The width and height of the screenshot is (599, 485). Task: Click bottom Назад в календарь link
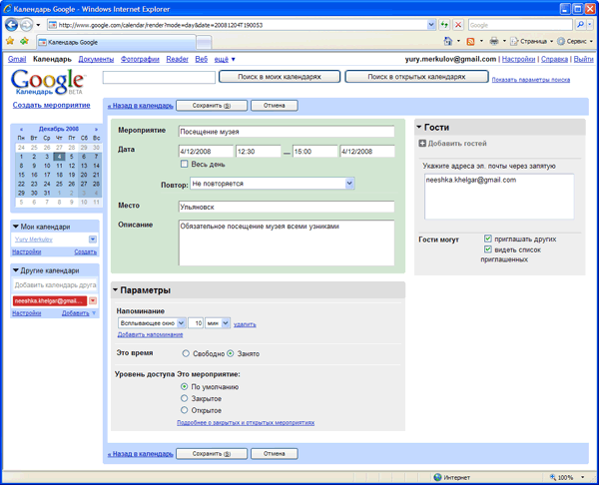[x=140, y=454]
